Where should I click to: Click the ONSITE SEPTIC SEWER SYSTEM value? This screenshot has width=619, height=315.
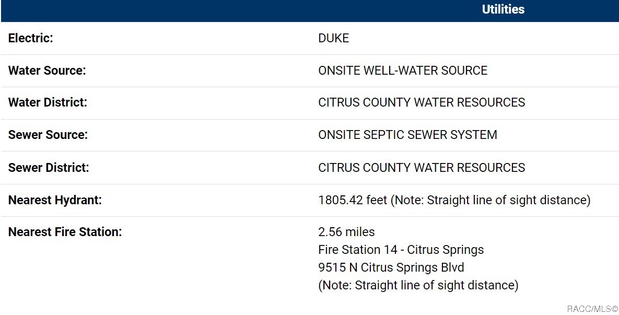coord(407,135)
